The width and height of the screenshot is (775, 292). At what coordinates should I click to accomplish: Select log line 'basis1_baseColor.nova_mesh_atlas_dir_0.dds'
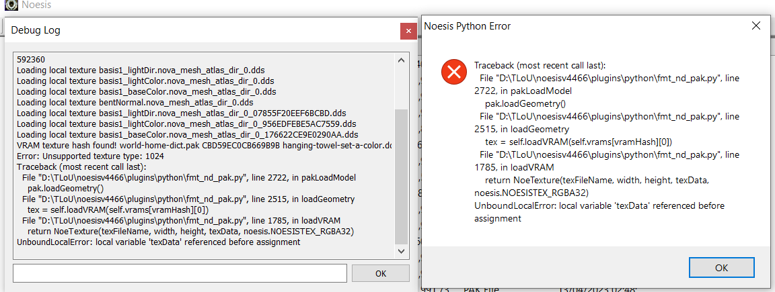(146, 91)
